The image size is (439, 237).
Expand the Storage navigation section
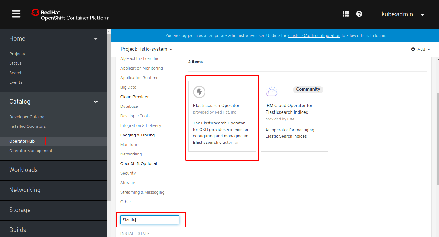pos(53,210)
